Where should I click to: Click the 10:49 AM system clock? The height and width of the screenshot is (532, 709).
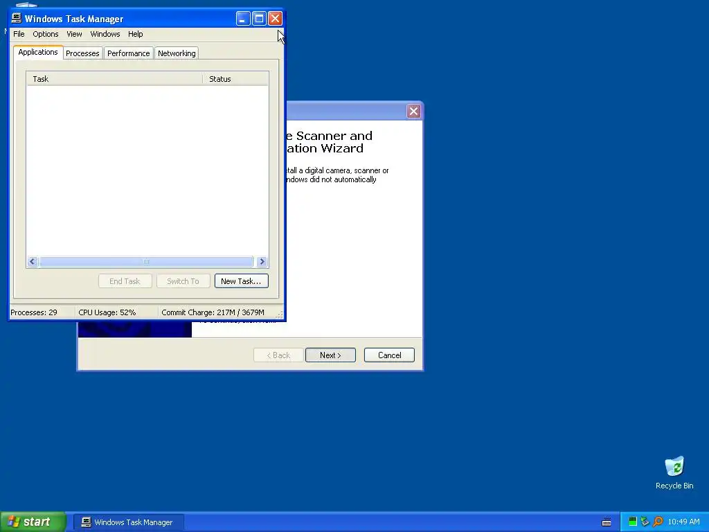683,522
